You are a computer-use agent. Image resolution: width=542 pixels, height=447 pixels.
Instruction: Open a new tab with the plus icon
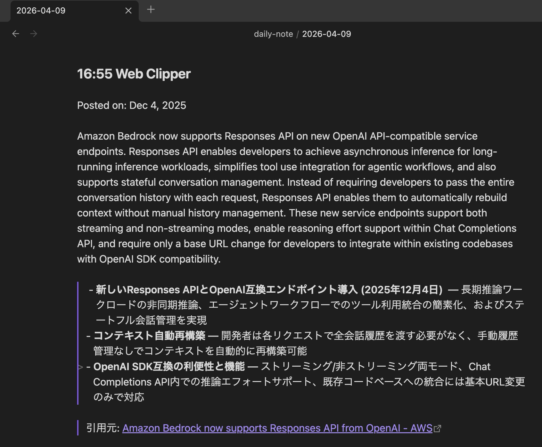[x=151, y=10]
